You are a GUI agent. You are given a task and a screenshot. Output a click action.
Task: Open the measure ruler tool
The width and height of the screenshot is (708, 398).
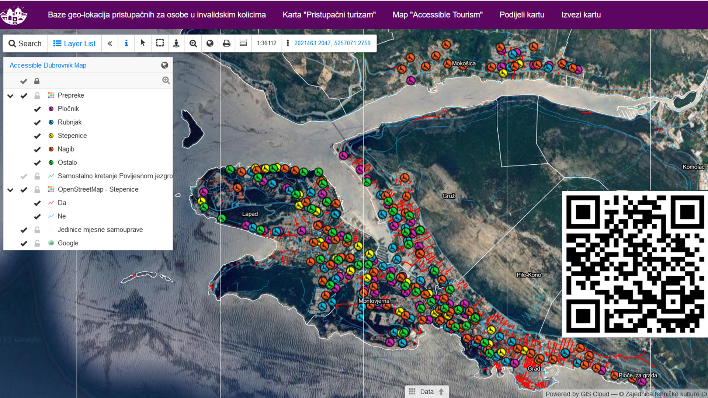click(x=243, y=43)
